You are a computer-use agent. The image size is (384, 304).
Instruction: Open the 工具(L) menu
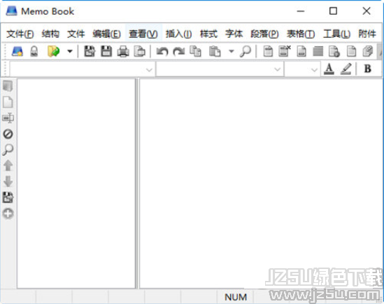pyautogui.click(x=336, y=34)
